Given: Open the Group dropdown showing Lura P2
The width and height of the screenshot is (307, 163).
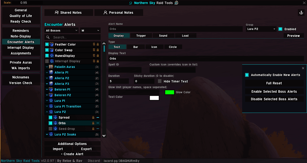Looking at the screenshot, I should pos(261,29).
